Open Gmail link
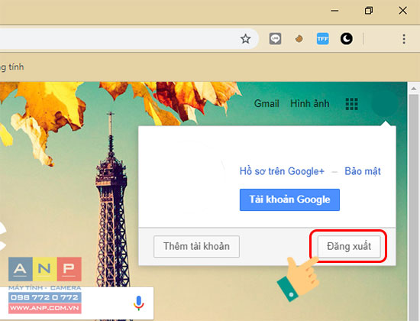Image resolution: width=420 pixels, height=321 pixels. [x=267, y=103]
